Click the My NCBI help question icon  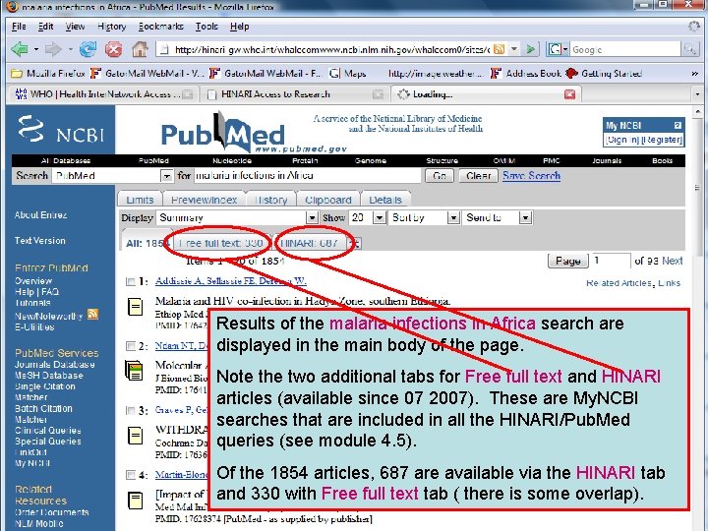678,125
